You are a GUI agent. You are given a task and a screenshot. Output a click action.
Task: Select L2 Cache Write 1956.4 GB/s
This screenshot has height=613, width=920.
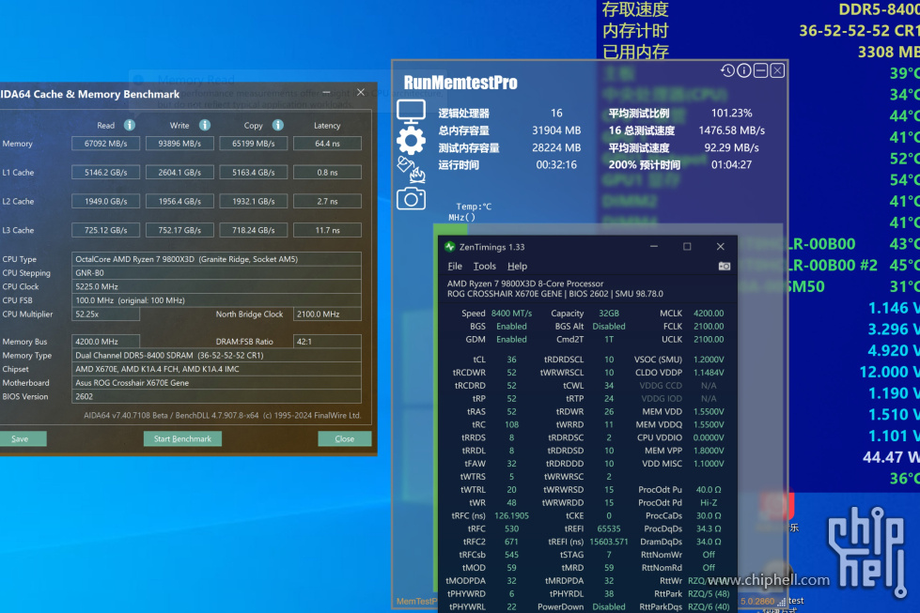179,201
